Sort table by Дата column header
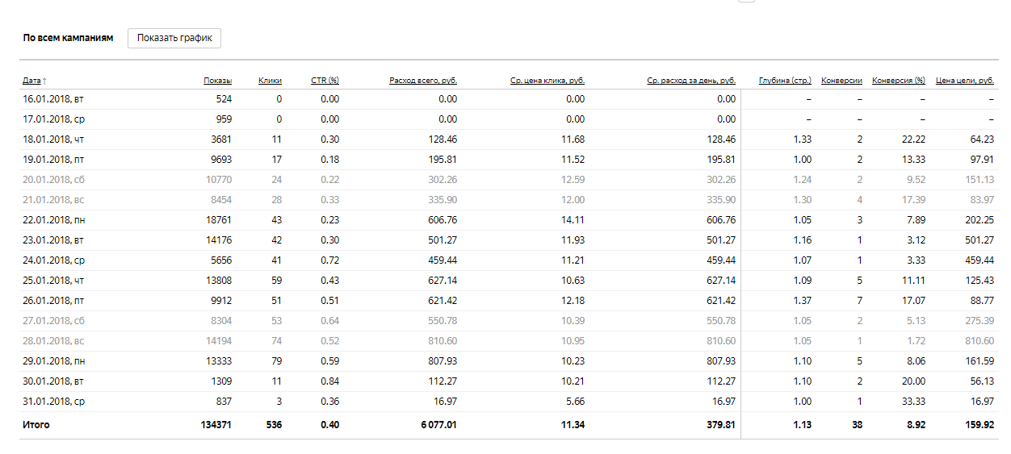The height and width of the screenshot is (454, 1011). pyautogui.click(x=31, y=81)
